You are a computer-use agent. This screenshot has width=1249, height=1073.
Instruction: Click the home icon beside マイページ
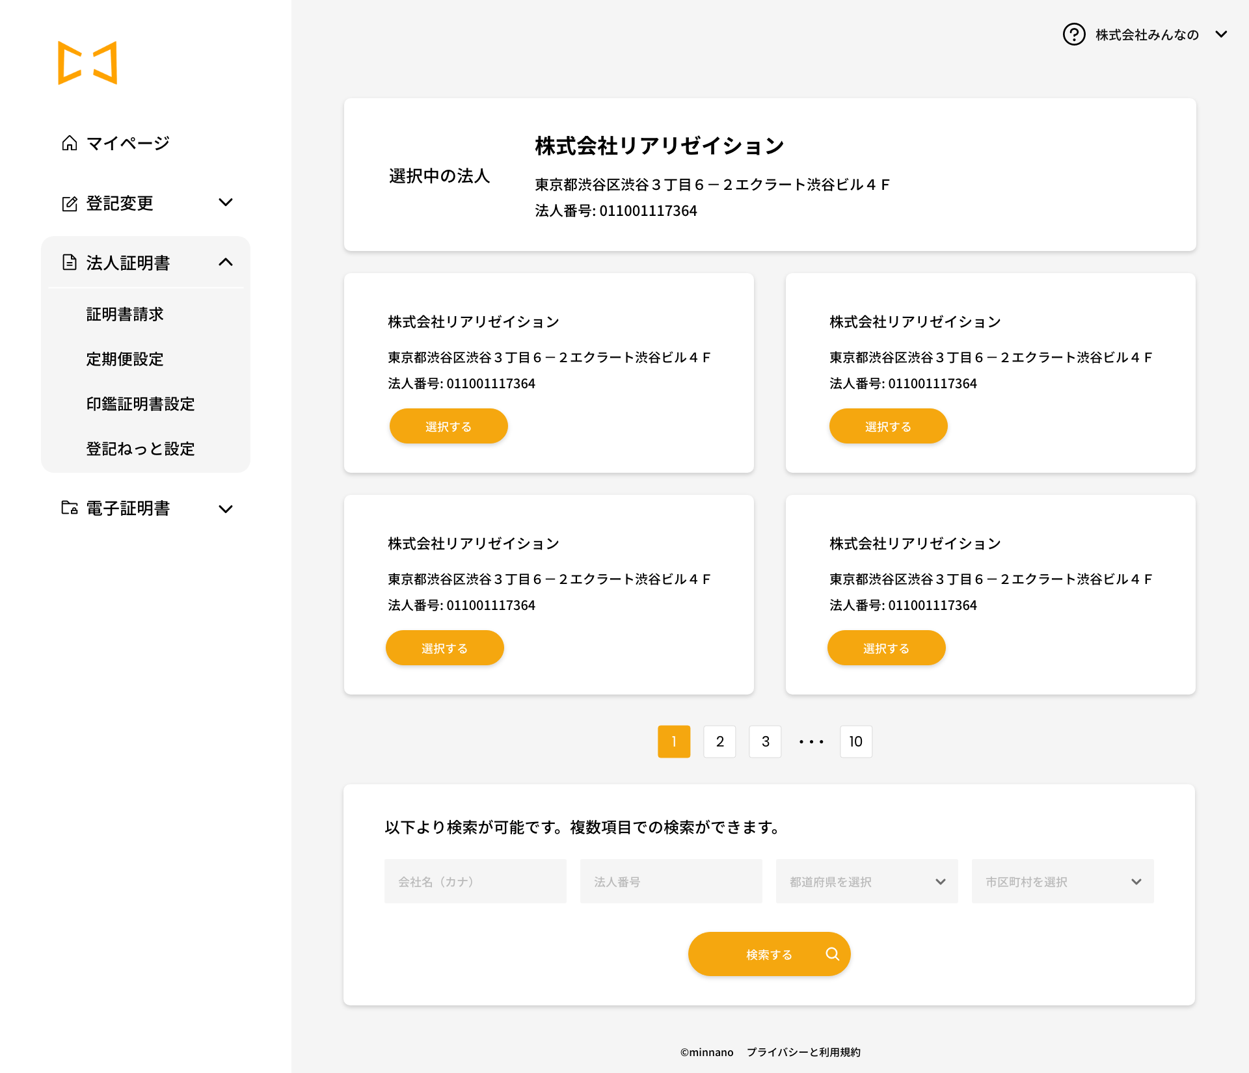(x=70, y=143)
